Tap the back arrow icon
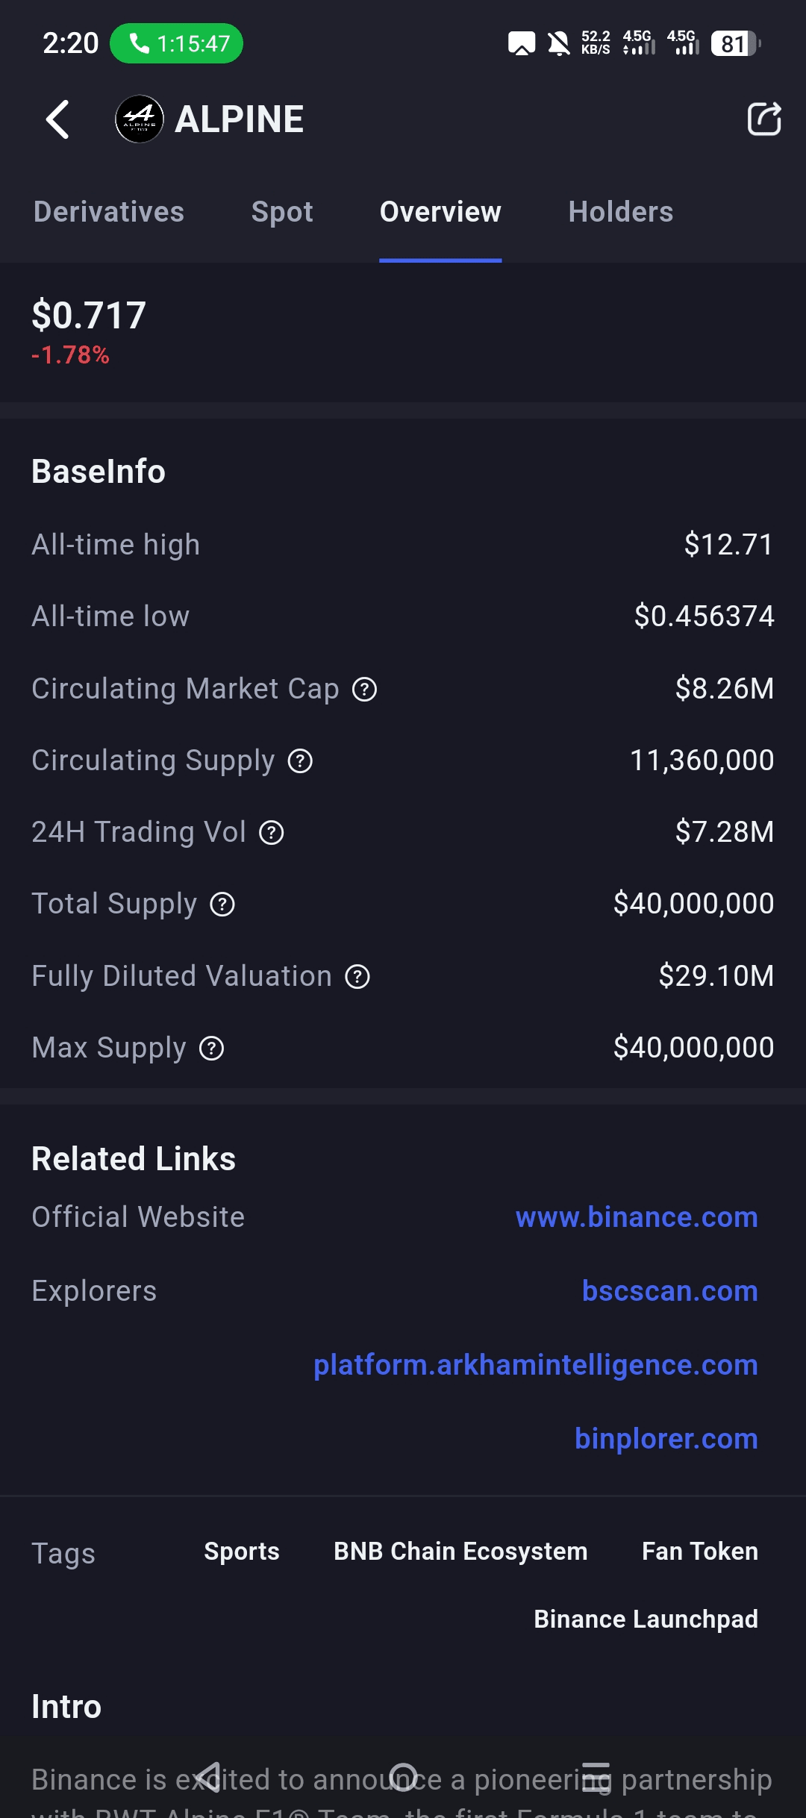Screen dimensions: 806x1818 [58, 119]
